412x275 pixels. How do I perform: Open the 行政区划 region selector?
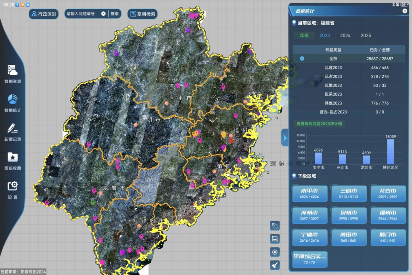tap(44, 14)
